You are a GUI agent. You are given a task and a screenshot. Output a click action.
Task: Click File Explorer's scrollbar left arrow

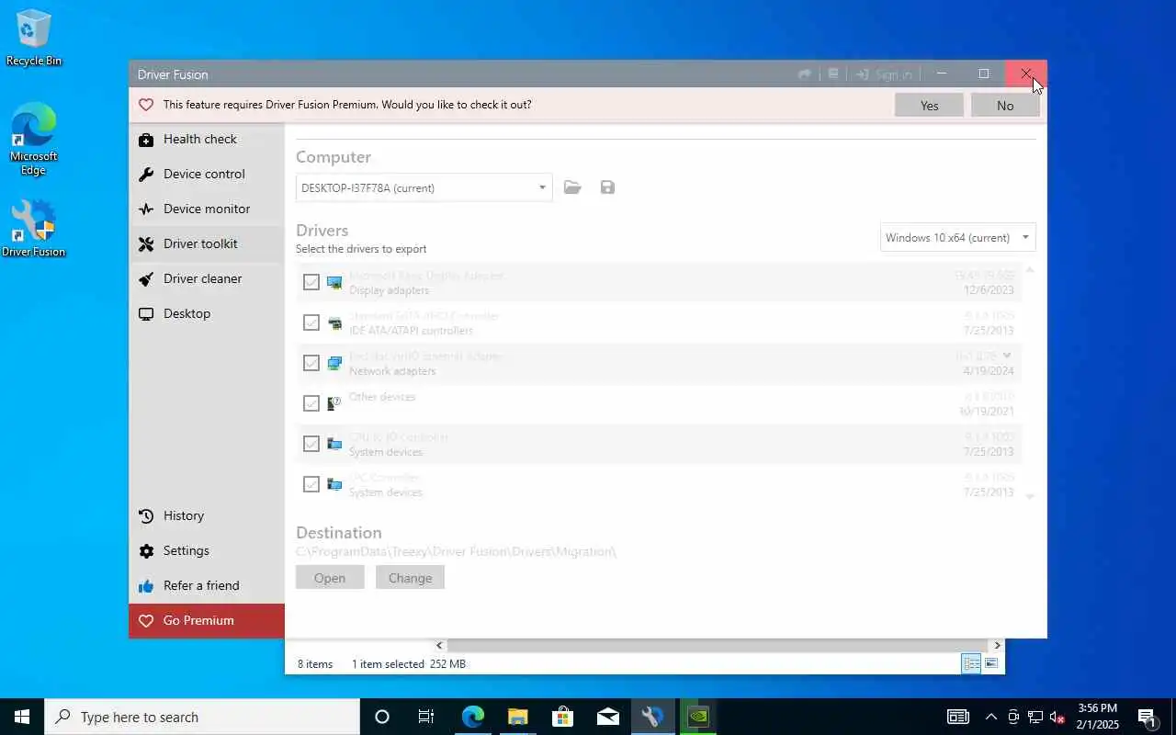pos(439,646)
